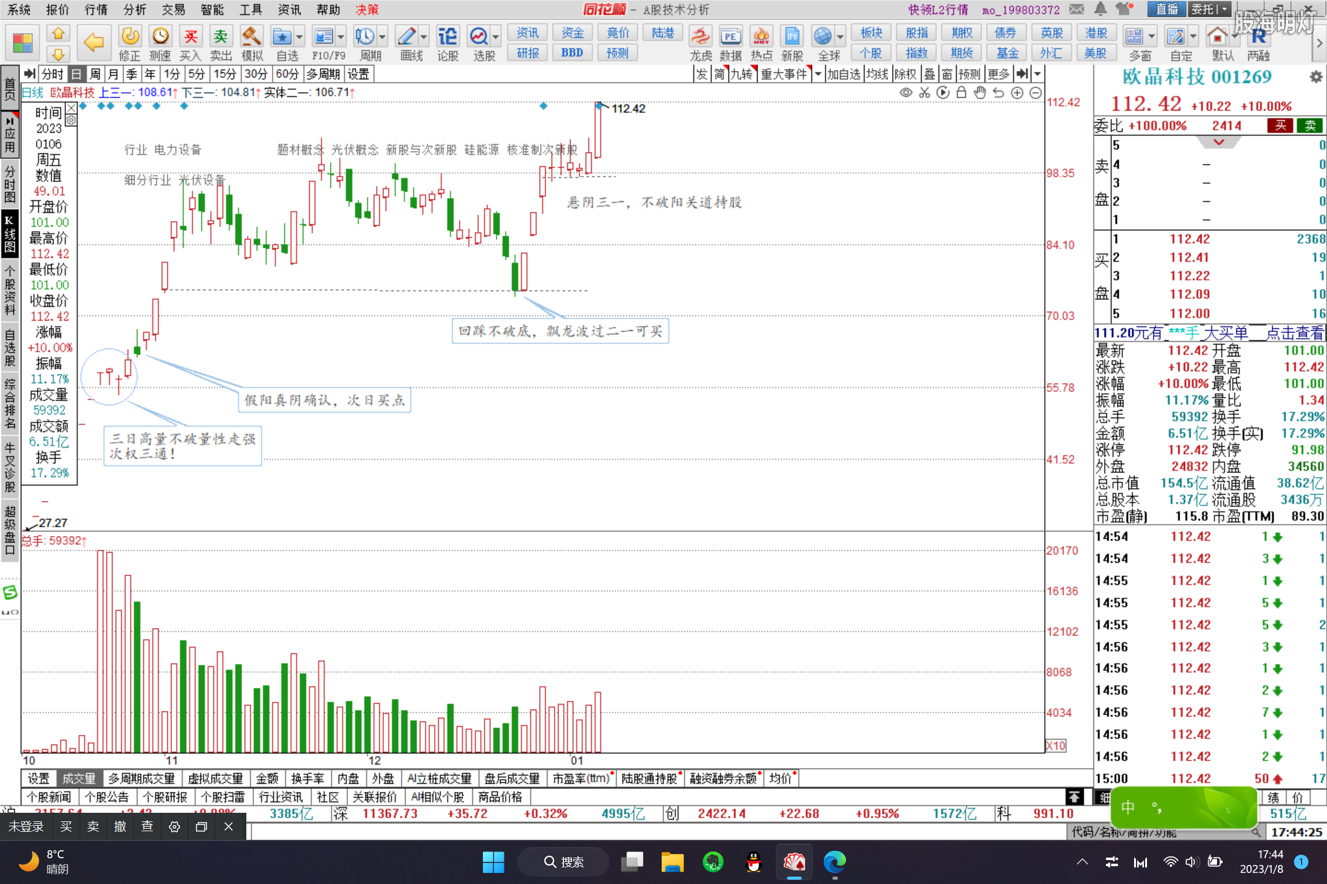Expand the 周期 dropdown arrow

382,37
